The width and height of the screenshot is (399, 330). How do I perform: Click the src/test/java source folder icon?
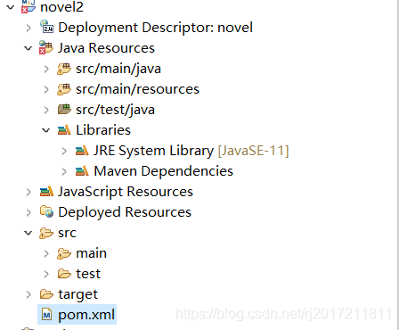(64, 110)
